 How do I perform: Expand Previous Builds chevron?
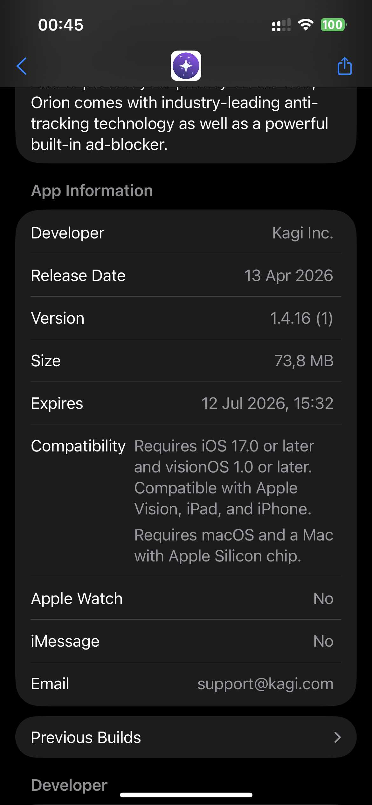coord(338,737)
